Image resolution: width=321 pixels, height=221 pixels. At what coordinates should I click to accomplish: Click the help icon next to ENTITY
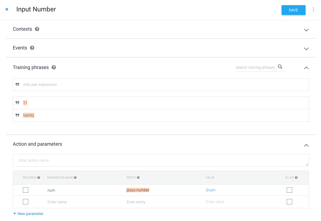pyautogui.click(x=138, y=178)
